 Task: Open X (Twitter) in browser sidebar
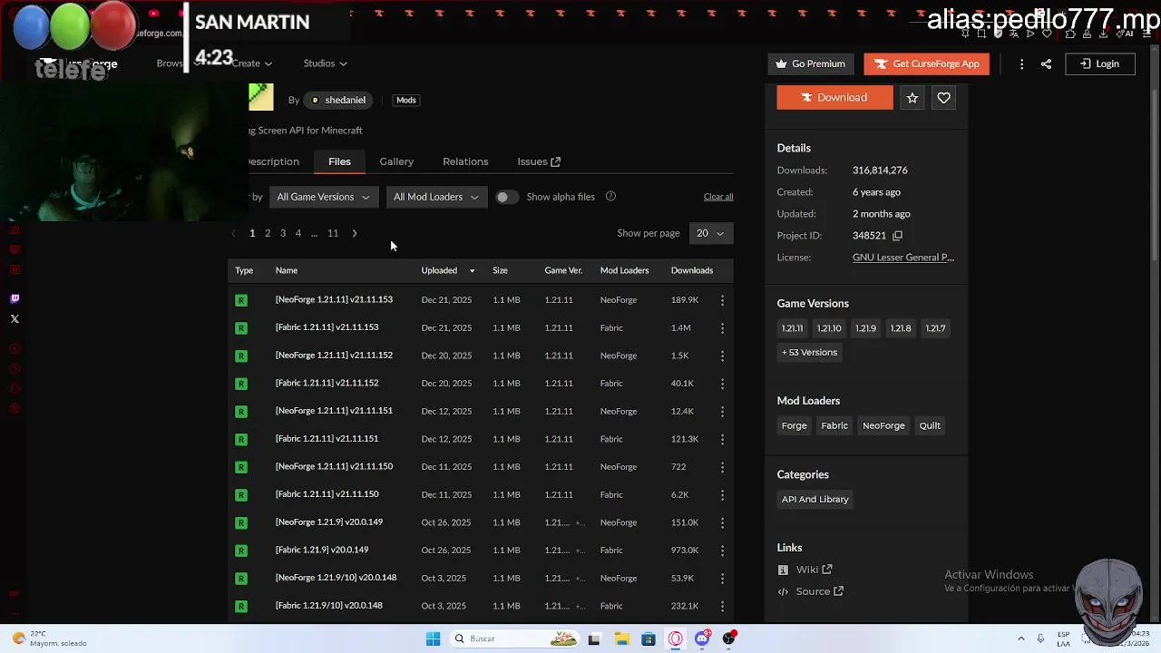point(15,319)
